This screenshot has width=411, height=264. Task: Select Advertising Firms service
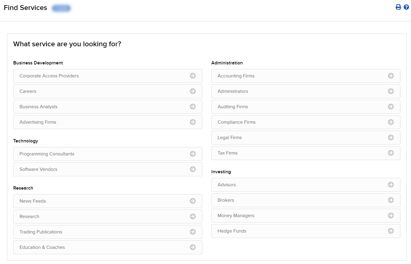pyautogui.click(x=38, y=122)
